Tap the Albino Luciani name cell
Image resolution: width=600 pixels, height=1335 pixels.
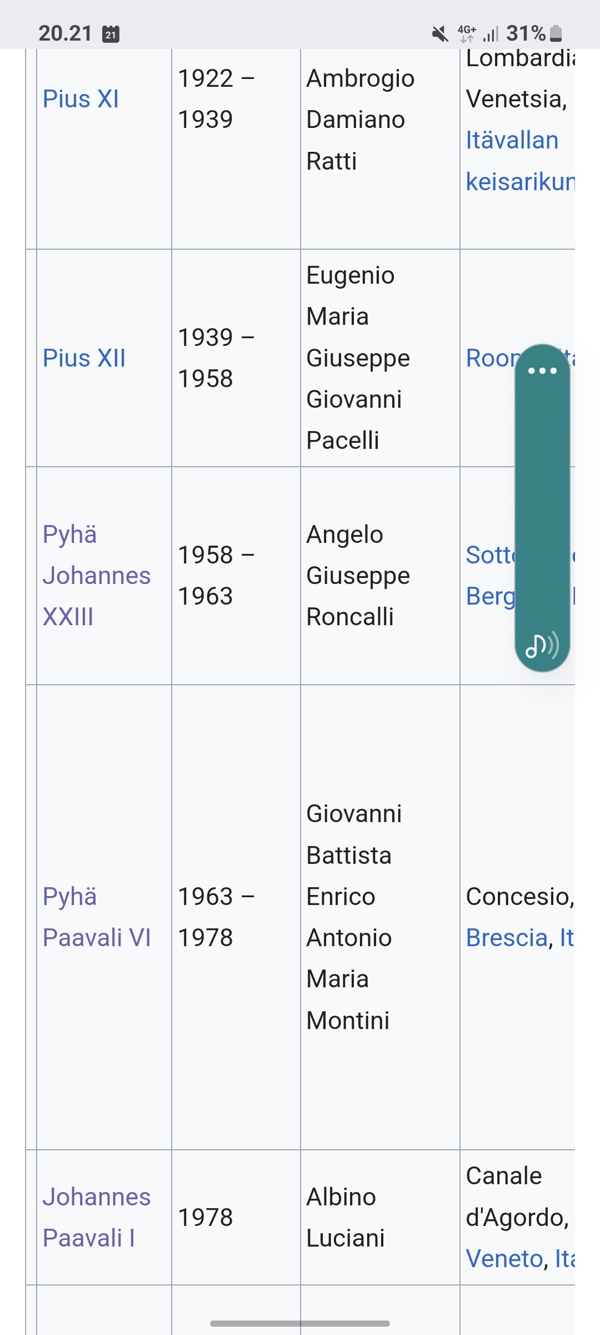tap(380, 1218)
